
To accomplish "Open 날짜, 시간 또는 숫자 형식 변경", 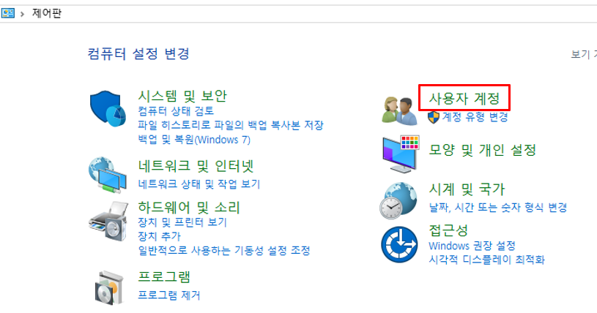I will coord(498,207).
